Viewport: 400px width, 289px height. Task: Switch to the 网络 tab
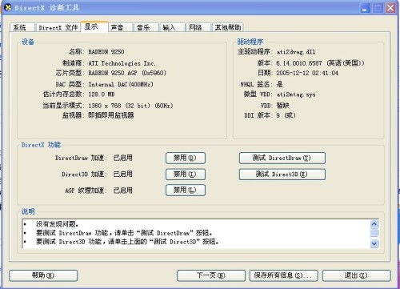(x=198, y=27)
